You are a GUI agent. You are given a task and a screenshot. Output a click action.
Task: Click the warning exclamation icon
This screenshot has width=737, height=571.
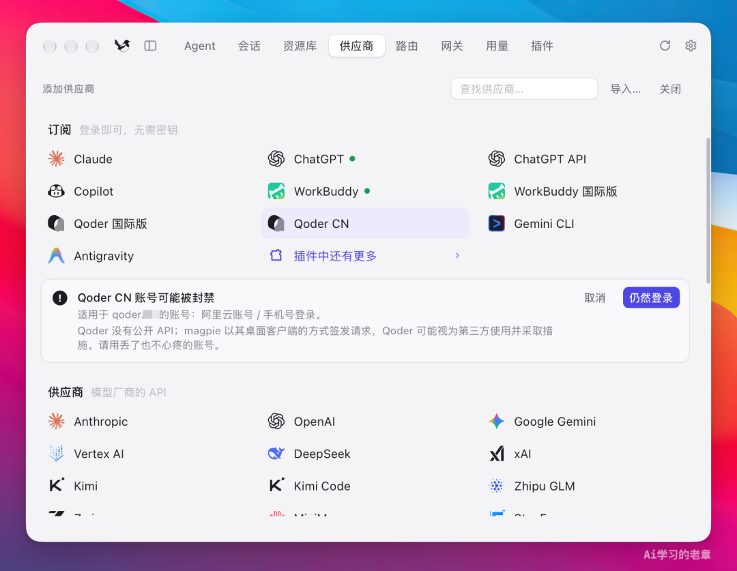coord(59,297)
